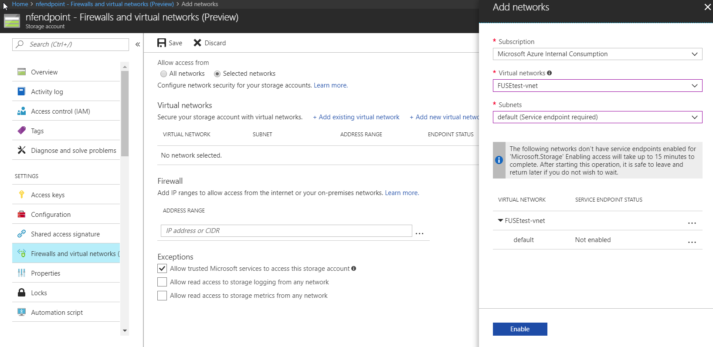Click the IP address or CIDR field
Viewport: 713px width, 347px height.
coord(286,231)
